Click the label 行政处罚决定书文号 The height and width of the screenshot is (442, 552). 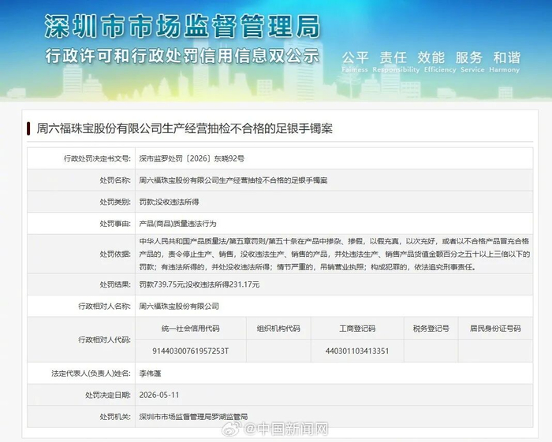pyautogui.click(x=97, y=158)
